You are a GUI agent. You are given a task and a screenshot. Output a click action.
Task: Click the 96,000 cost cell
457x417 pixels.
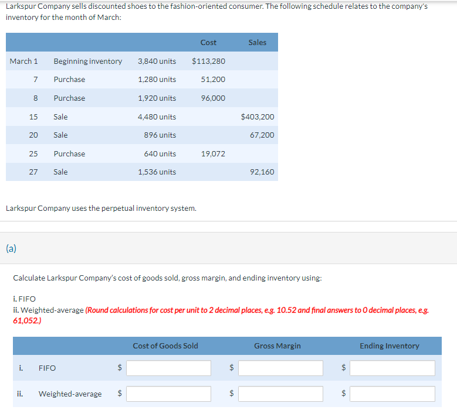tap(213, 98)
